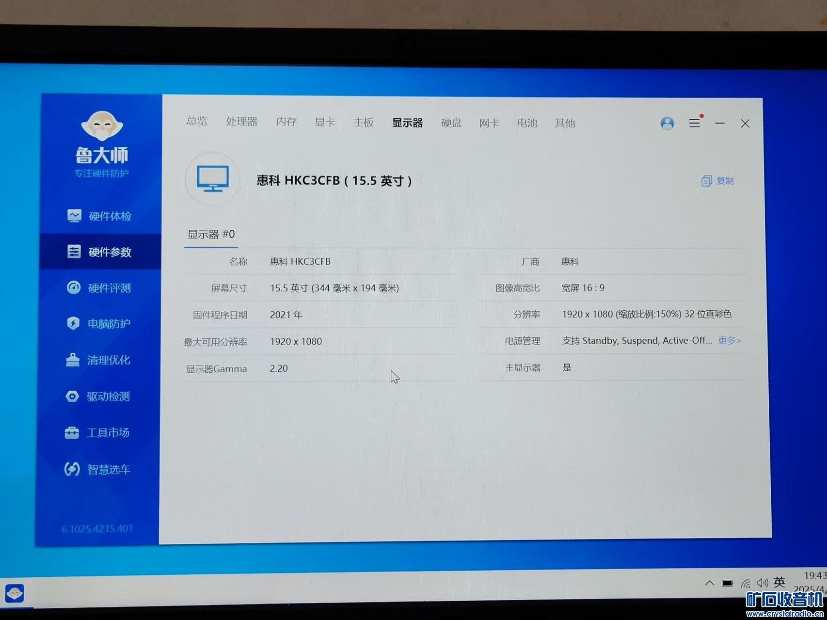This screenshot has width=827, height=620.
Task: Switch to the 主板 tab
Action: [x=364, y=122]
